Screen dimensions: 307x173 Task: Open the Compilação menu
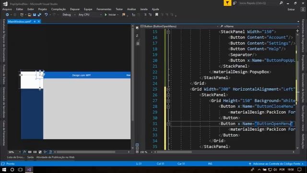coord(59,9)
